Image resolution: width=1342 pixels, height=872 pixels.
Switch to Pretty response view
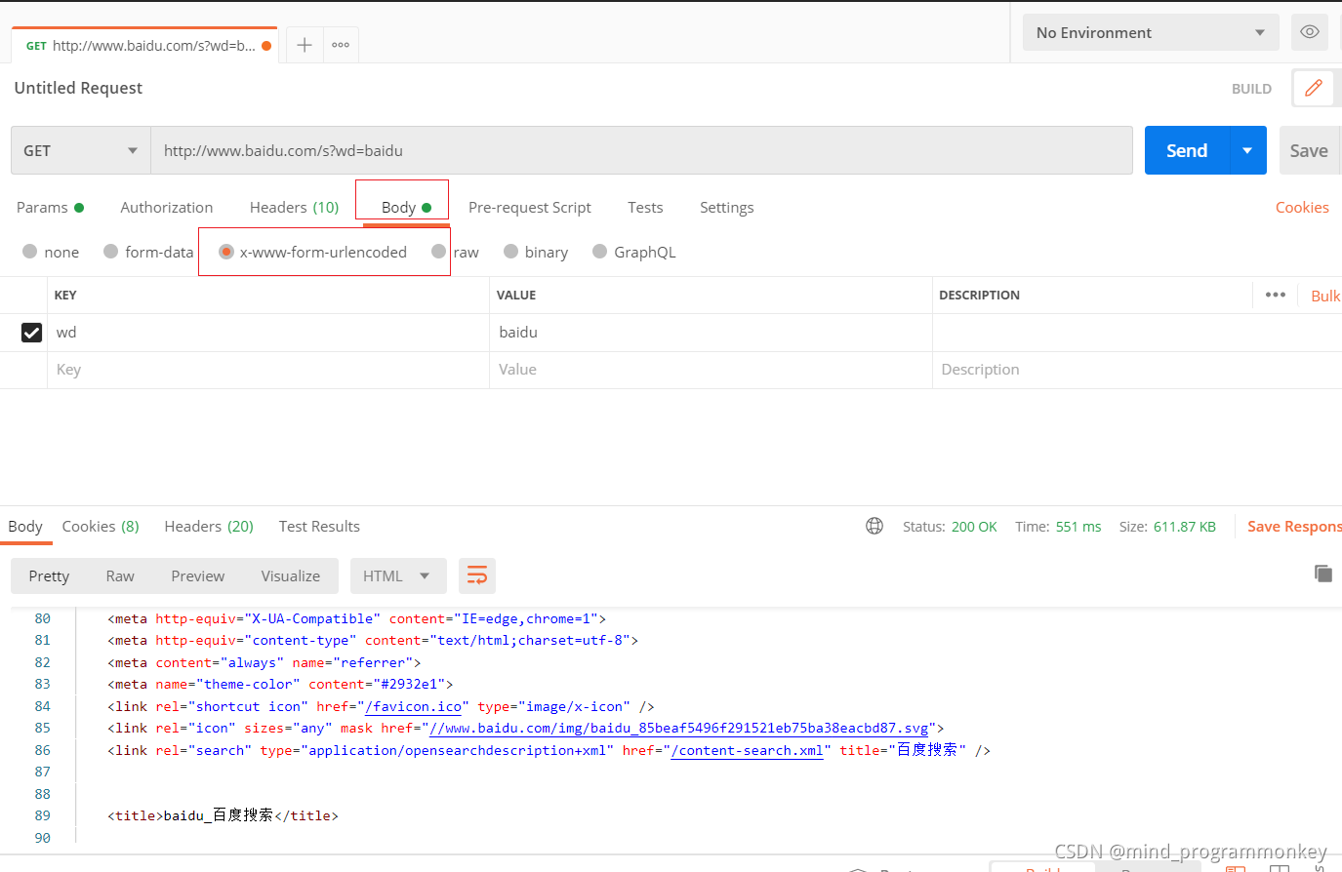tap(49, 575)
